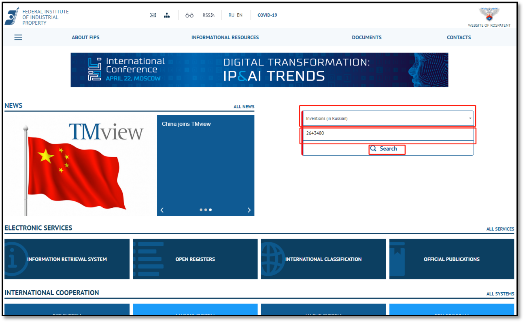Click the number field containing 2643480

pos(388,133)
